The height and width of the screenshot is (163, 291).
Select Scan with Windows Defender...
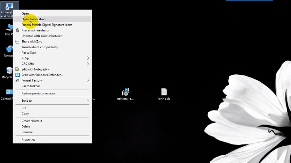[52, 75]
